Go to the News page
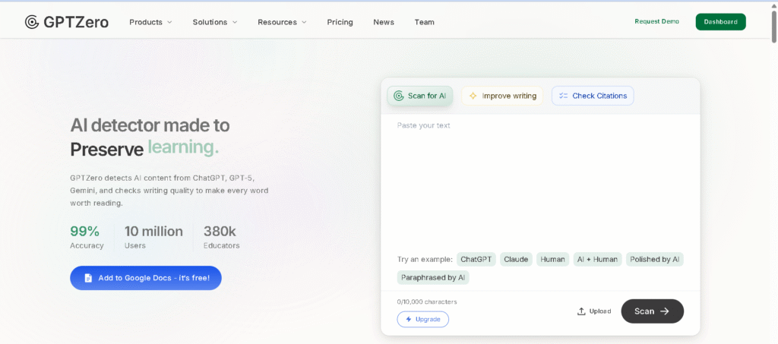 [x=384, y=22]
